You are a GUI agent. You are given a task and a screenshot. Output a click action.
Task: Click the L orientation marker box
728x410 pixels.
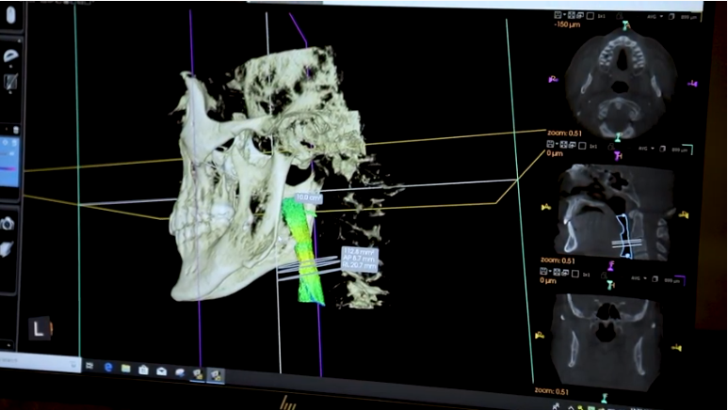coord(39,328)
